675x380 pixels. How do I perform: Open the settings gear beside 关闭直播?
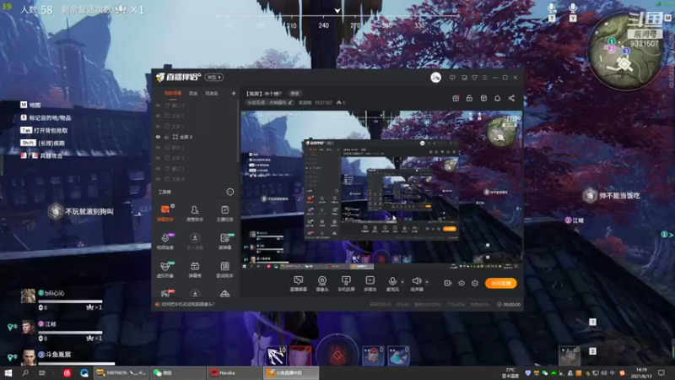point(475,283)
